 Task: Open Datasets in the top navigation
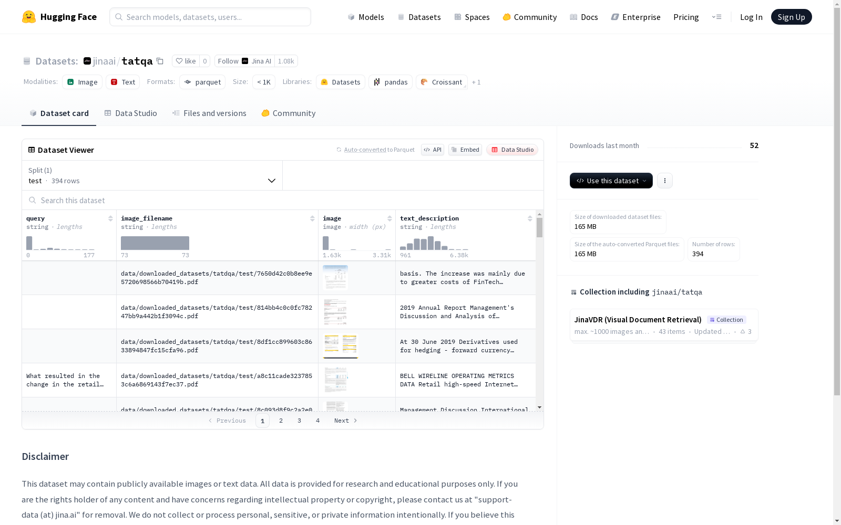(419, 17)
